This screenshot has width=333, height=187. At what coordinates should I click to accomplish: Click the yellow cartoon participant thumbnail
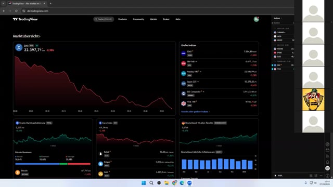(x=313, y=100)
